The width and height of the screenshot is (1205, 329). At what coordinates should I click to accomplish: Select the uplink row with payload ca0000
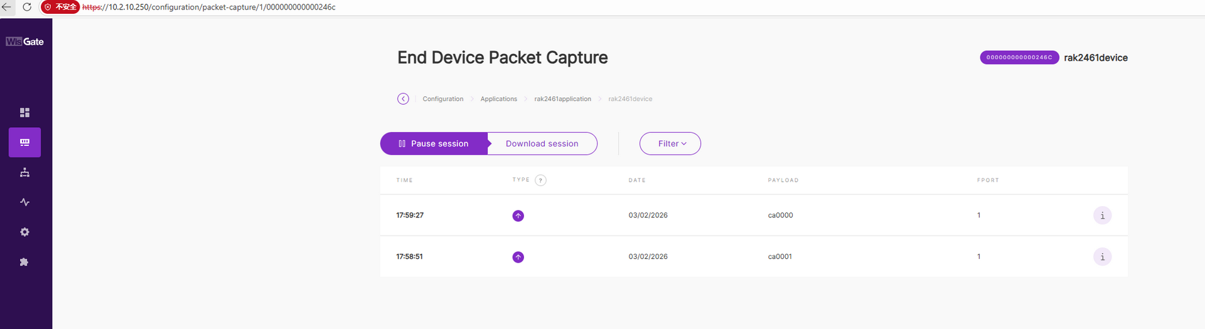point(780,216)
